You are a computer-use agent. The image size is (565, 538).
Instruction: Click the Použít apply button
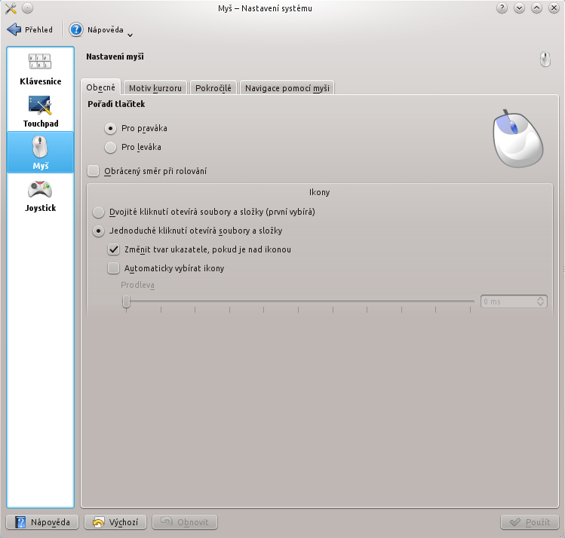[x=530, y=522]
